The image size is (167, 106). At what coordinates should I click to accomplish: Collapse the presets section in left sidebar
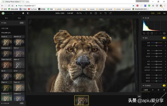2,23
